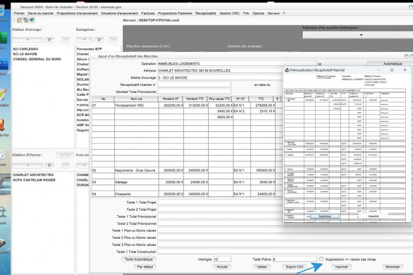Open Situations d'avancement menu
413x275 pixels.
pyautogui.click(x=119, y=13)
